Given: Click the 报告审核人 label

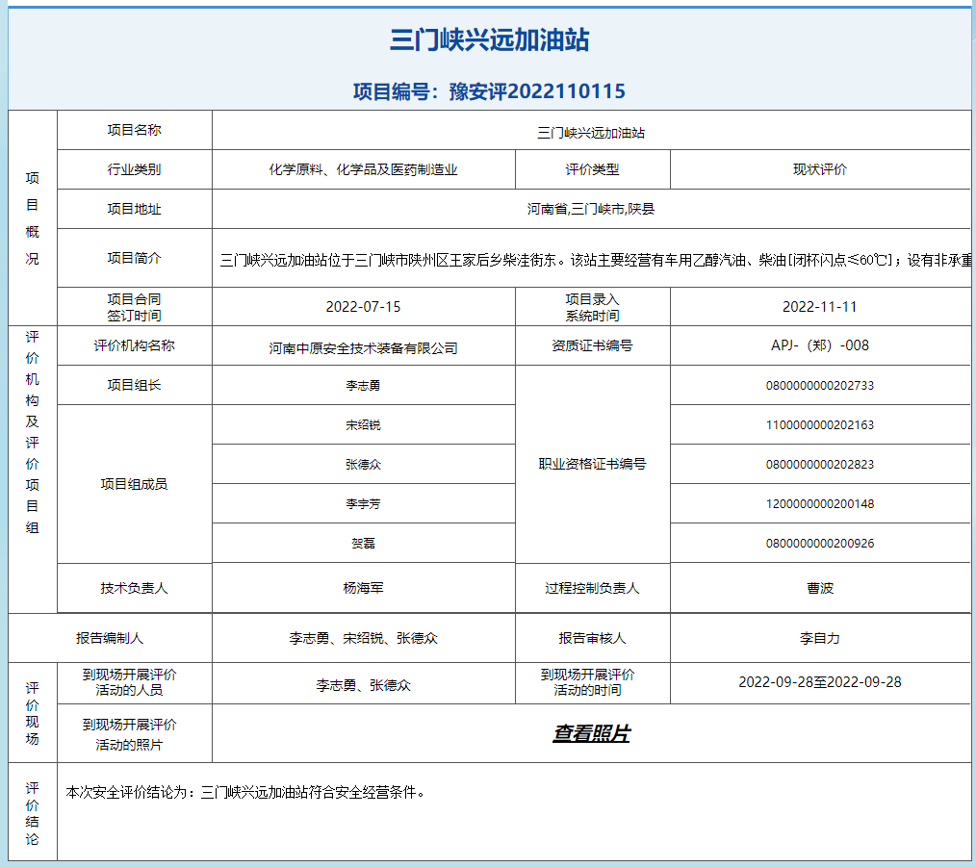Looking at the screenshot, I should click(593, 638).
